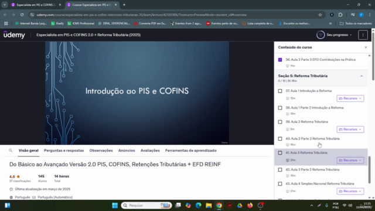Click the Introdução ao PIS e COFINS video
The height and width of the screenshot is (211, 375).
click(137, 93)
